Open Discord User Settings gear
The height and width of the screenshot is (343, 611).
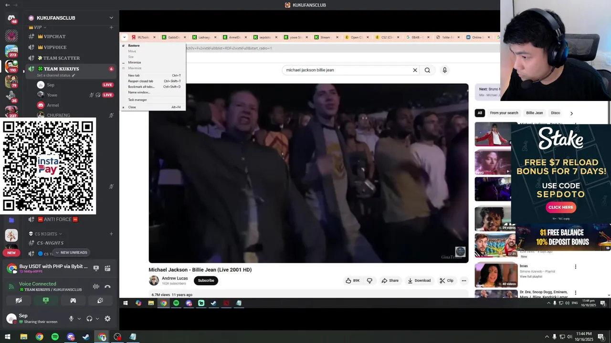pyautogui.click(x=107, y=319)
